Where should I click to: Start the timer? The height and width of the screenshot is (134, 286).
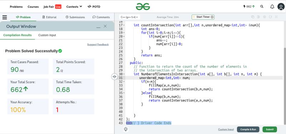pos(203,17)
